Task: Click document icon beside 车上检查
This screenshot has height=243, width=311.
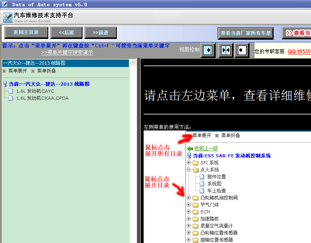Action: point(202,191)
